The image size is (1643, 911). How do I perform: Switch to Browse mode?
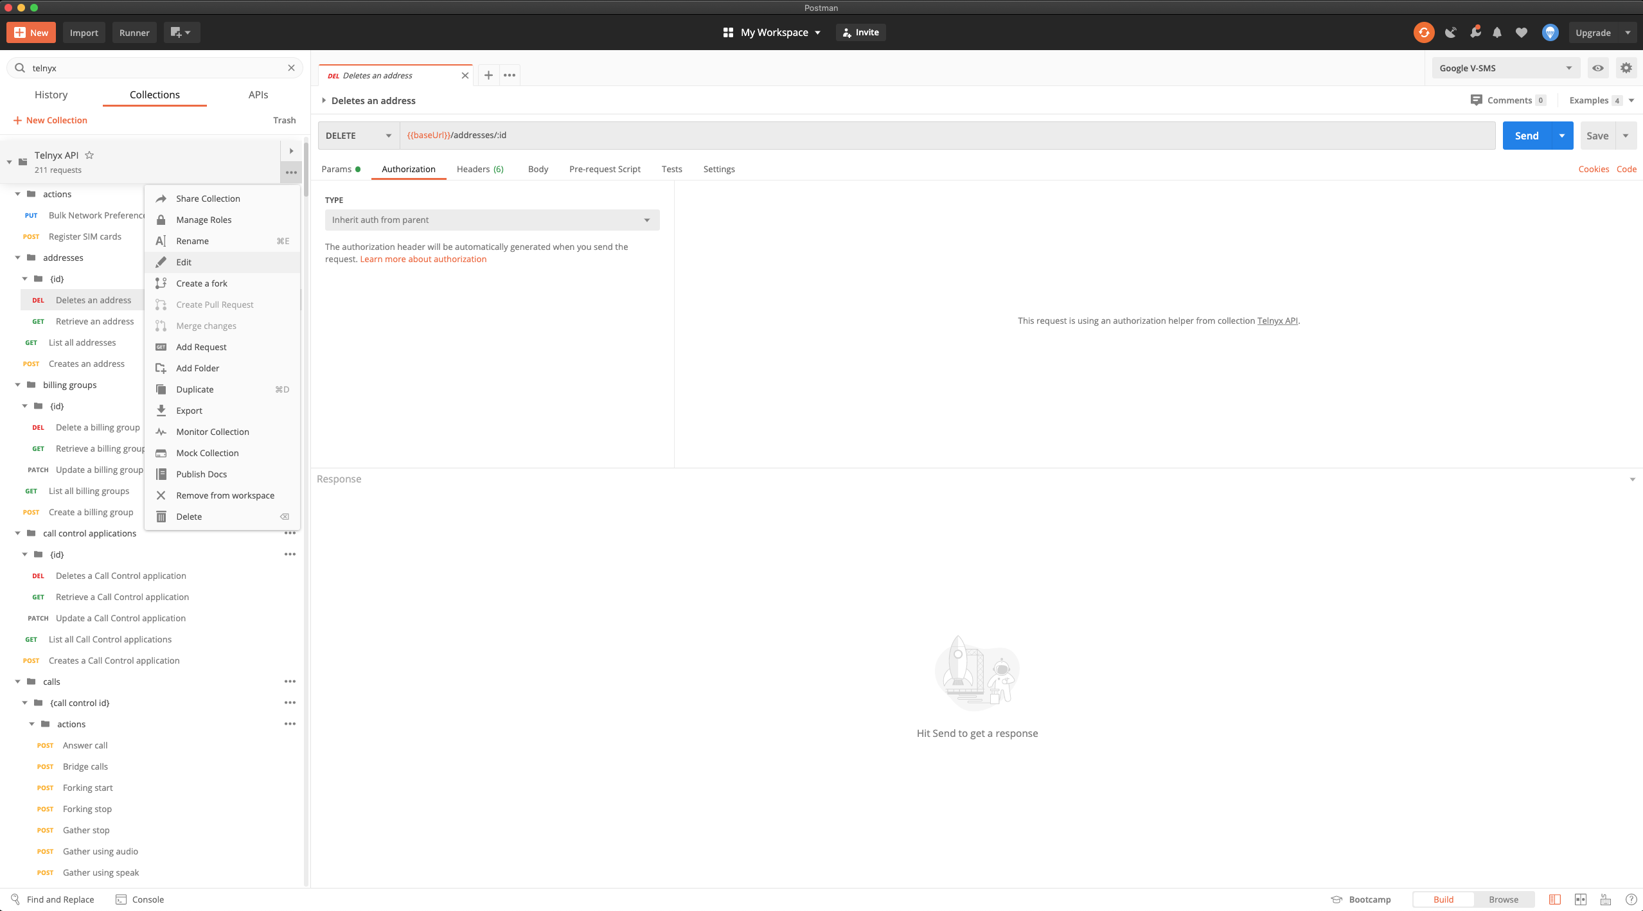click(1504, 899)
